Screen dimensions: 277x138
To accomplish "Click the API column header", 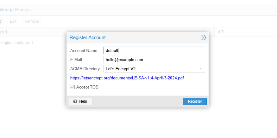I will click(x=246, y=32).
